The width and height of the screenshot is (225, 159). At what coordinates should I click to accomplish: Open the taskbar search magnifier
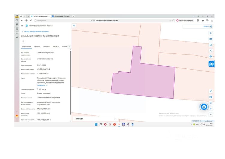[101, 124]
